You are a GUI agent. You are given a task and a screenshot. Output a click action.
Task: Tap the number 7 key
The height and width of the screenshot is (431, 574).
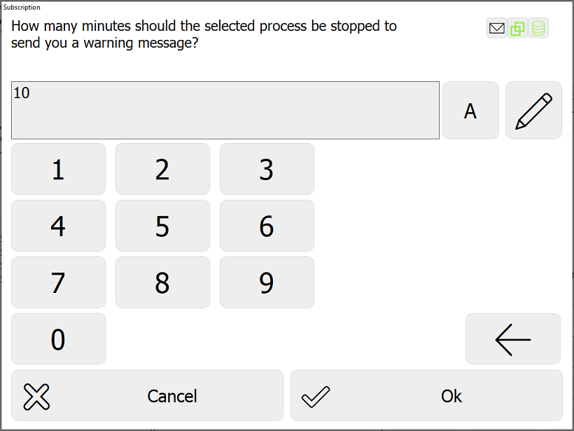coord(59,282)
